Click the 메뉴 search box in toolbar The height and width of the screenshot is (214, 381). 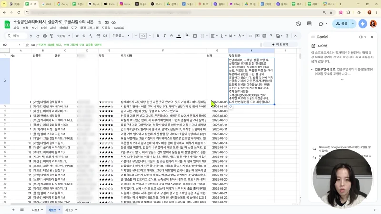coord(17,36)
